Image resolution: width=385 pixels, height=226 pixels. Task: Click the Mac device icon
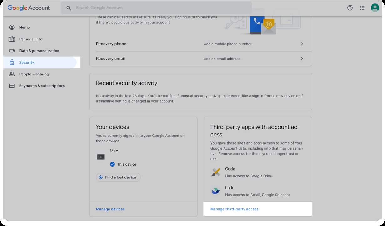tap(101, 157)
